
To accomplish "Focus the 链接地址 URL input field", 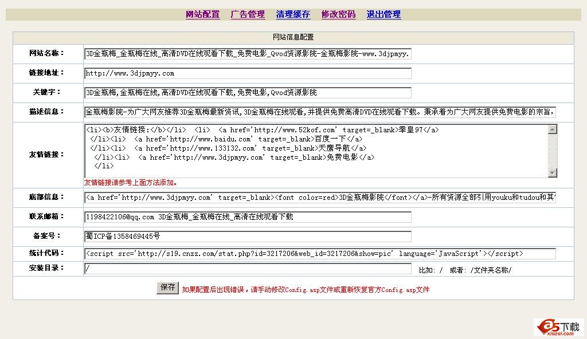I will [x=248, y=73].
